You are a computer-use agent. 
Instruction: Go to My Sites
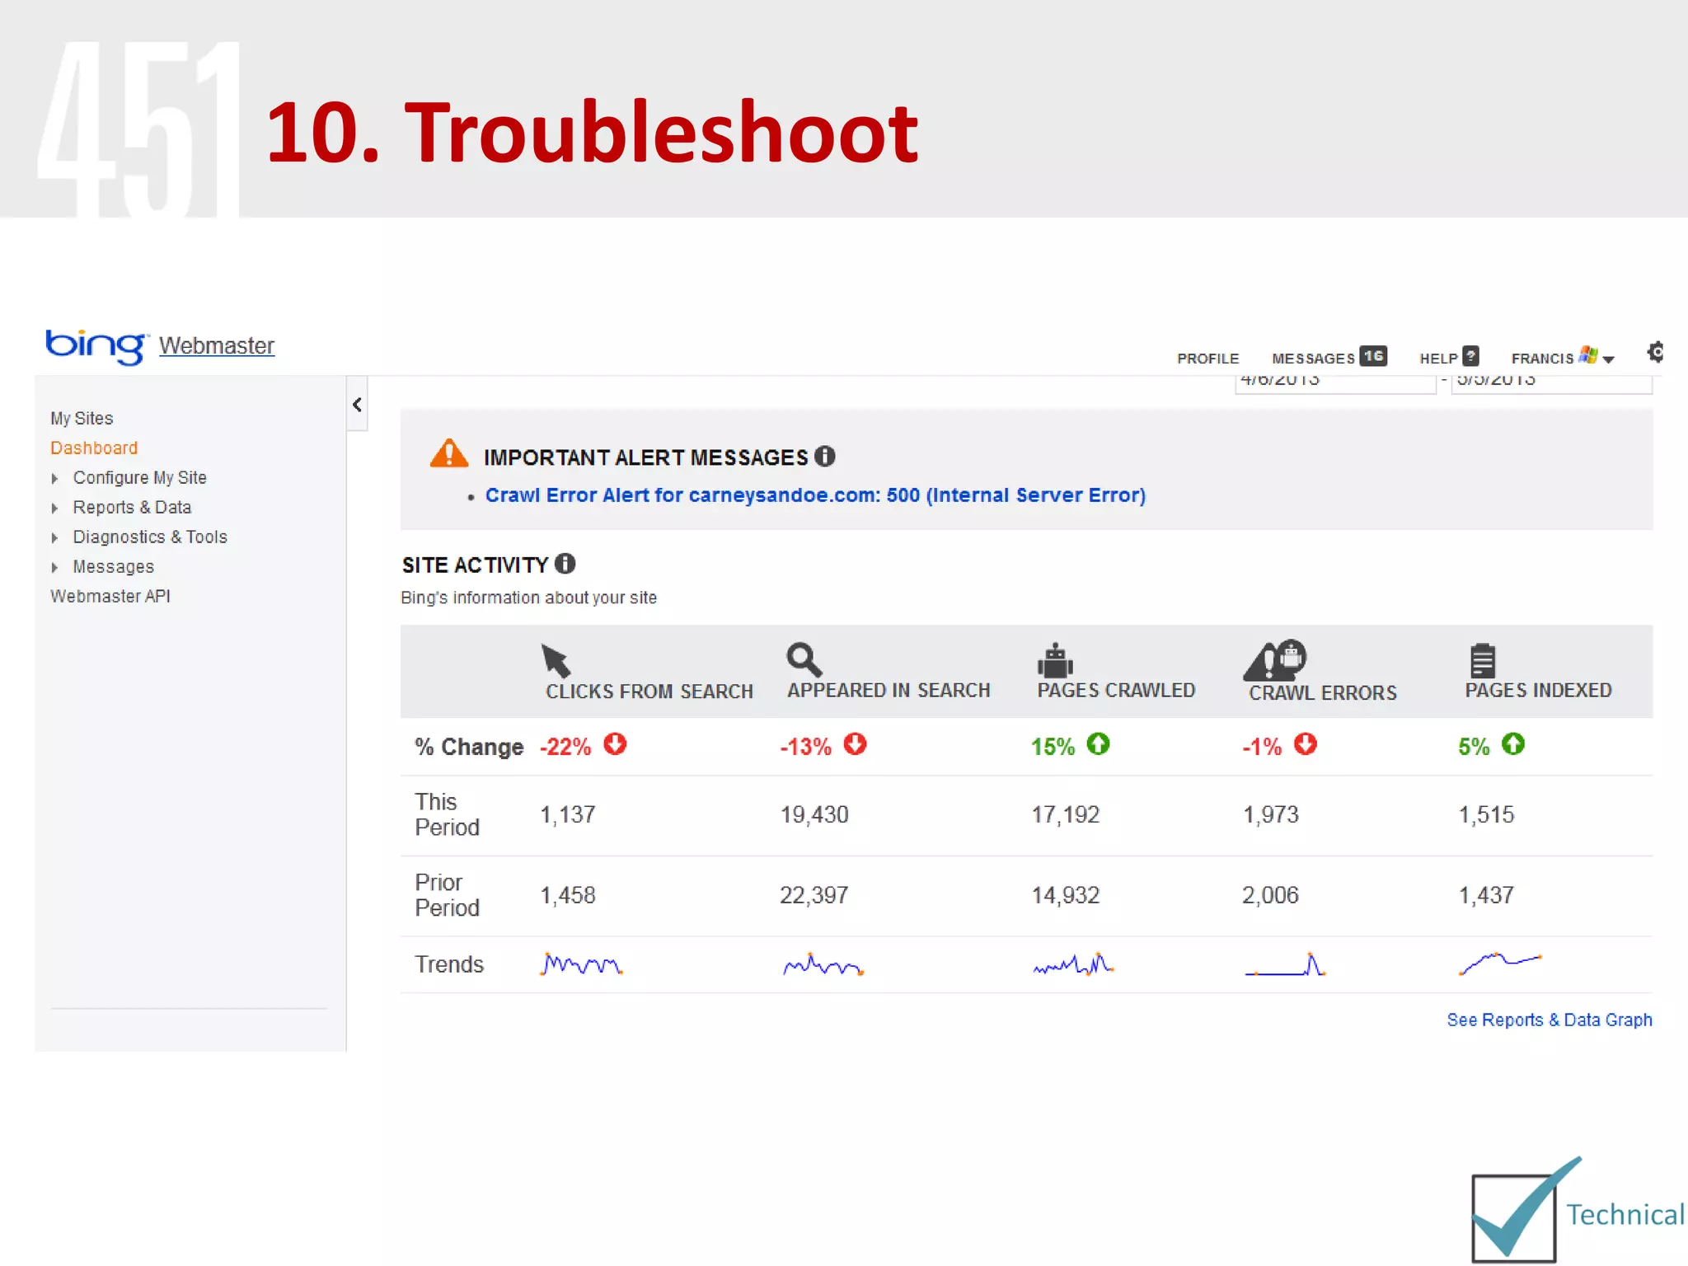coord(82,419)
